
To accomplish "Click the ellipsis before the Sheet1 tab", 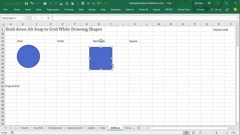I will (x=16, y=128).
